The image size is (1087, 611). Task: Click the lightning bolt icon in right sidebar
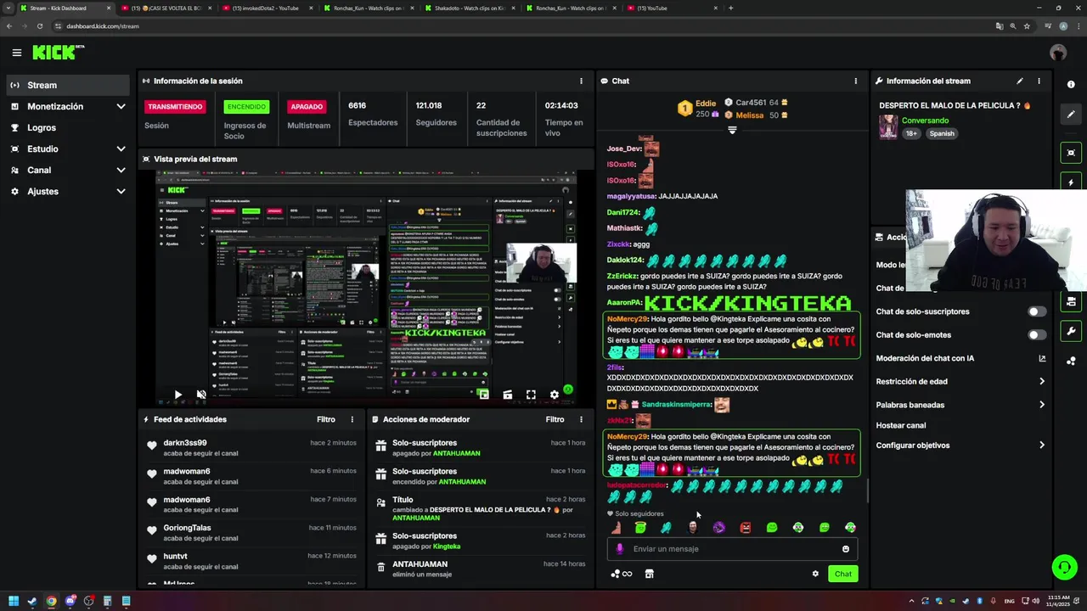(x=1071, y=182)
